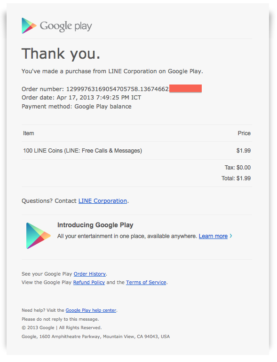Follow the Learn more link

click(213, 236)
